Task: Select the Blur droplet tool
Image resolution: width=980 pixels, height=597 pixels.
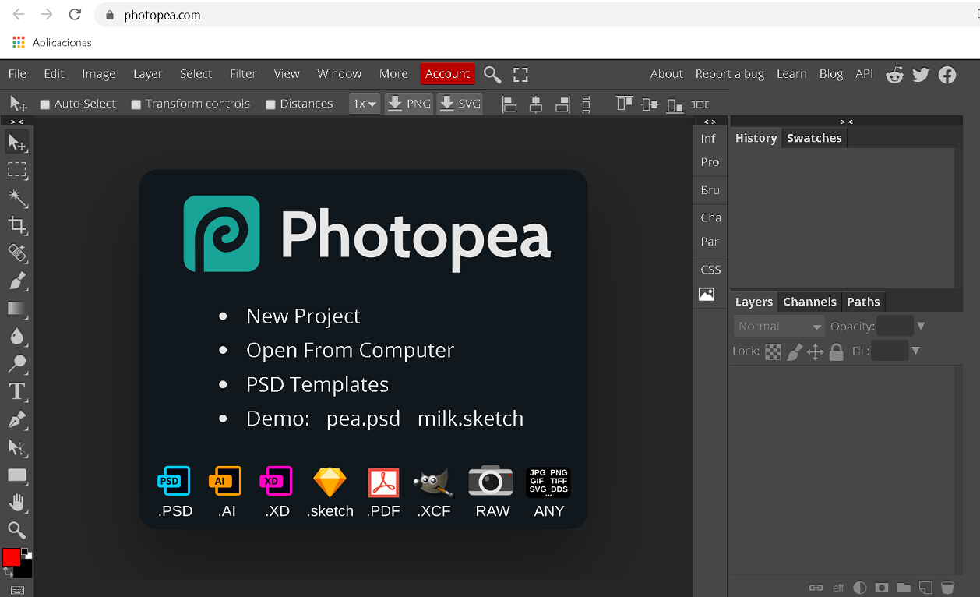Action: coord(17,336)
